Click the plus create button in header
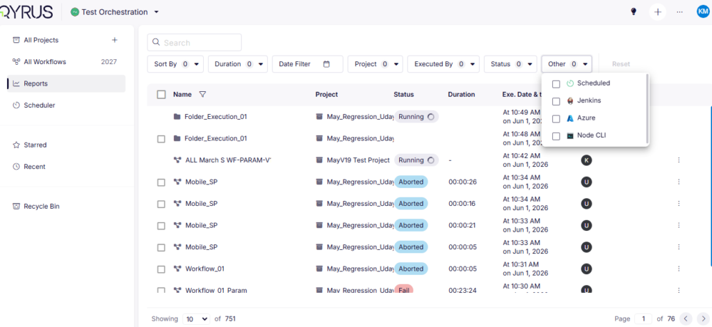 pos(658,12)
